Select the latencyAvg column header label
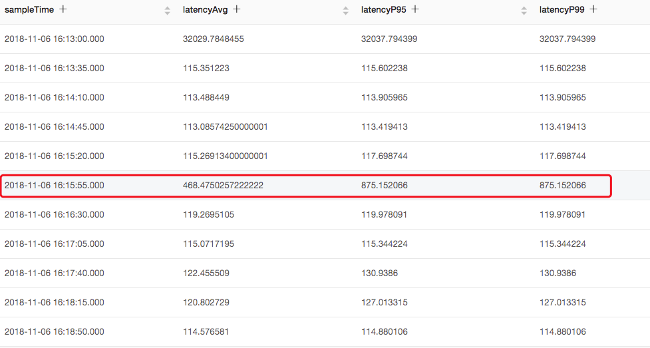 coord(205,9)
